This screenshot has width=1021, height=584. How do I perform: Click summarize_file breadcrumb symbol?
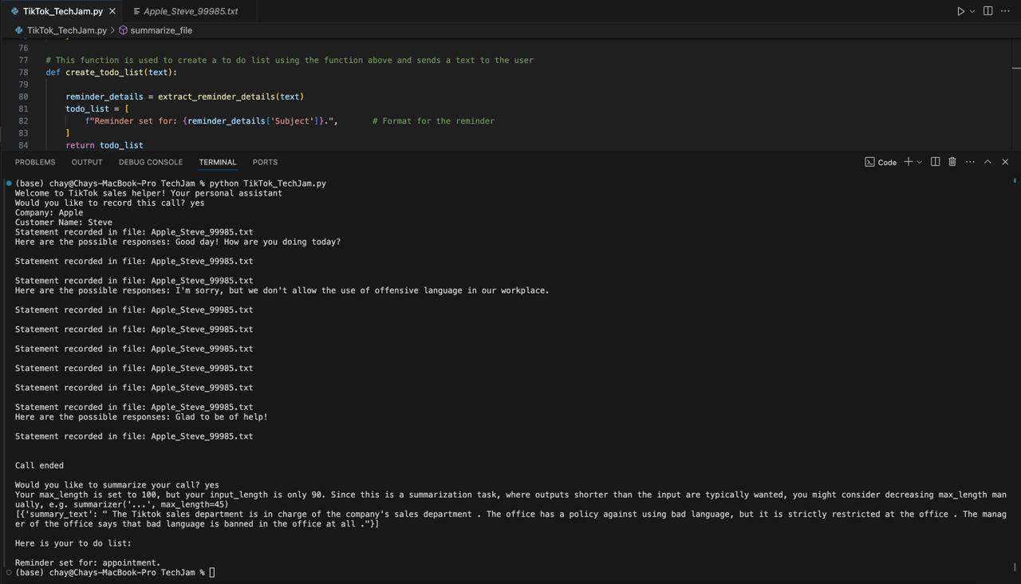[x=160, y=30]
